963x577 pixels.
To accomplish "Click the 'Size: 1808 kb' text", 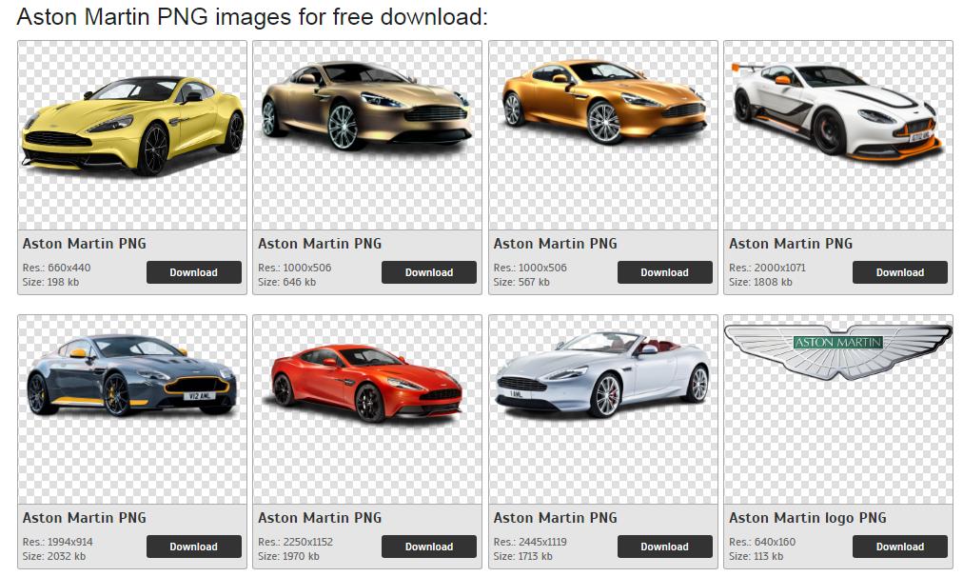I will [x=760, y=282].
